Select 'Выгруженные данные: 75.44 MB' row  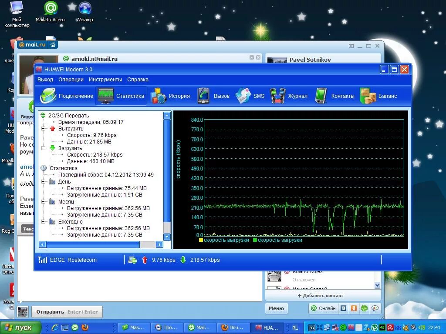pos(107,188)
